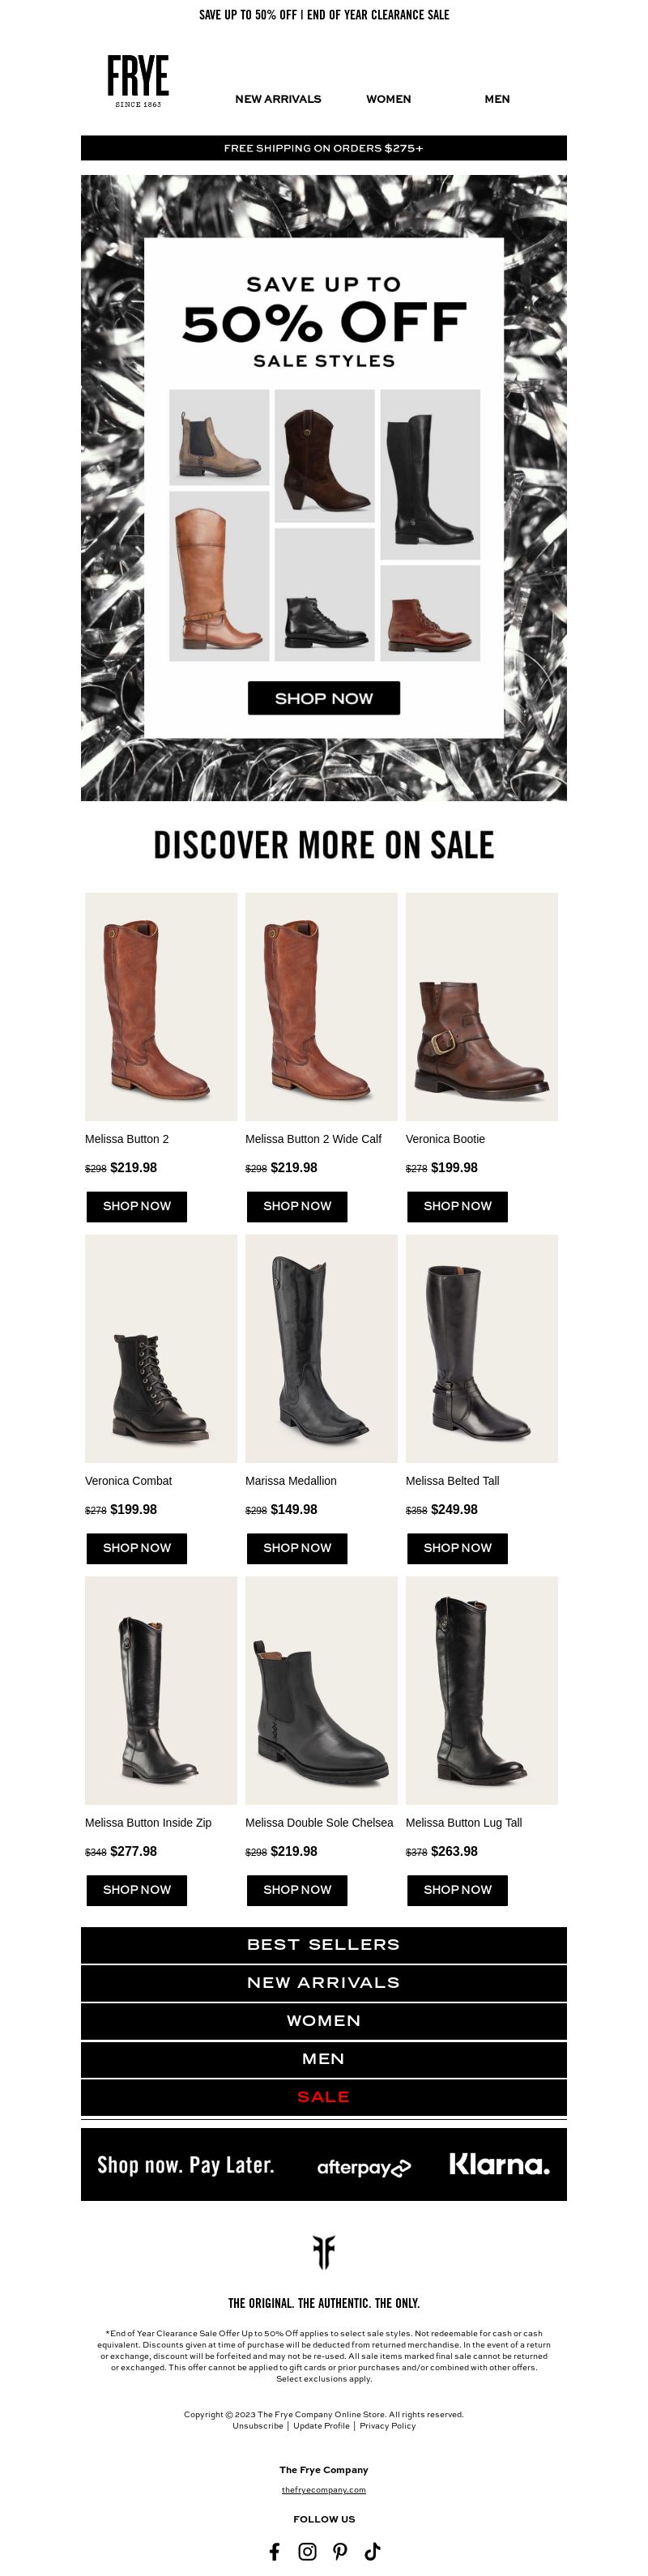This screenshot has width=648, height=2576.
Task: Visit the thefryecompany.com link
Action: (324, 2489)
